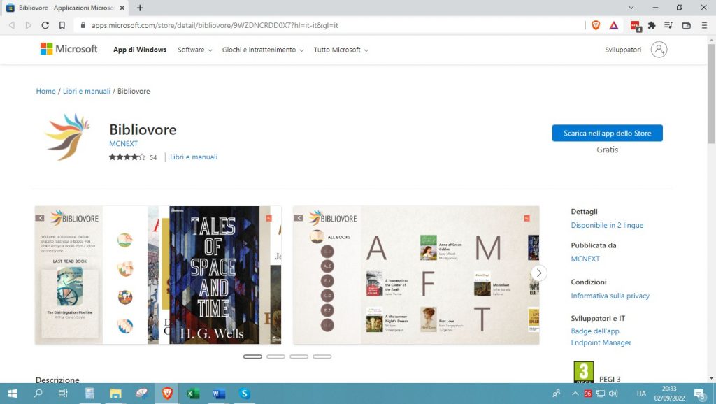
Task: Open the Tutto Microsoft dropdown
Action: tap(341, 50)
